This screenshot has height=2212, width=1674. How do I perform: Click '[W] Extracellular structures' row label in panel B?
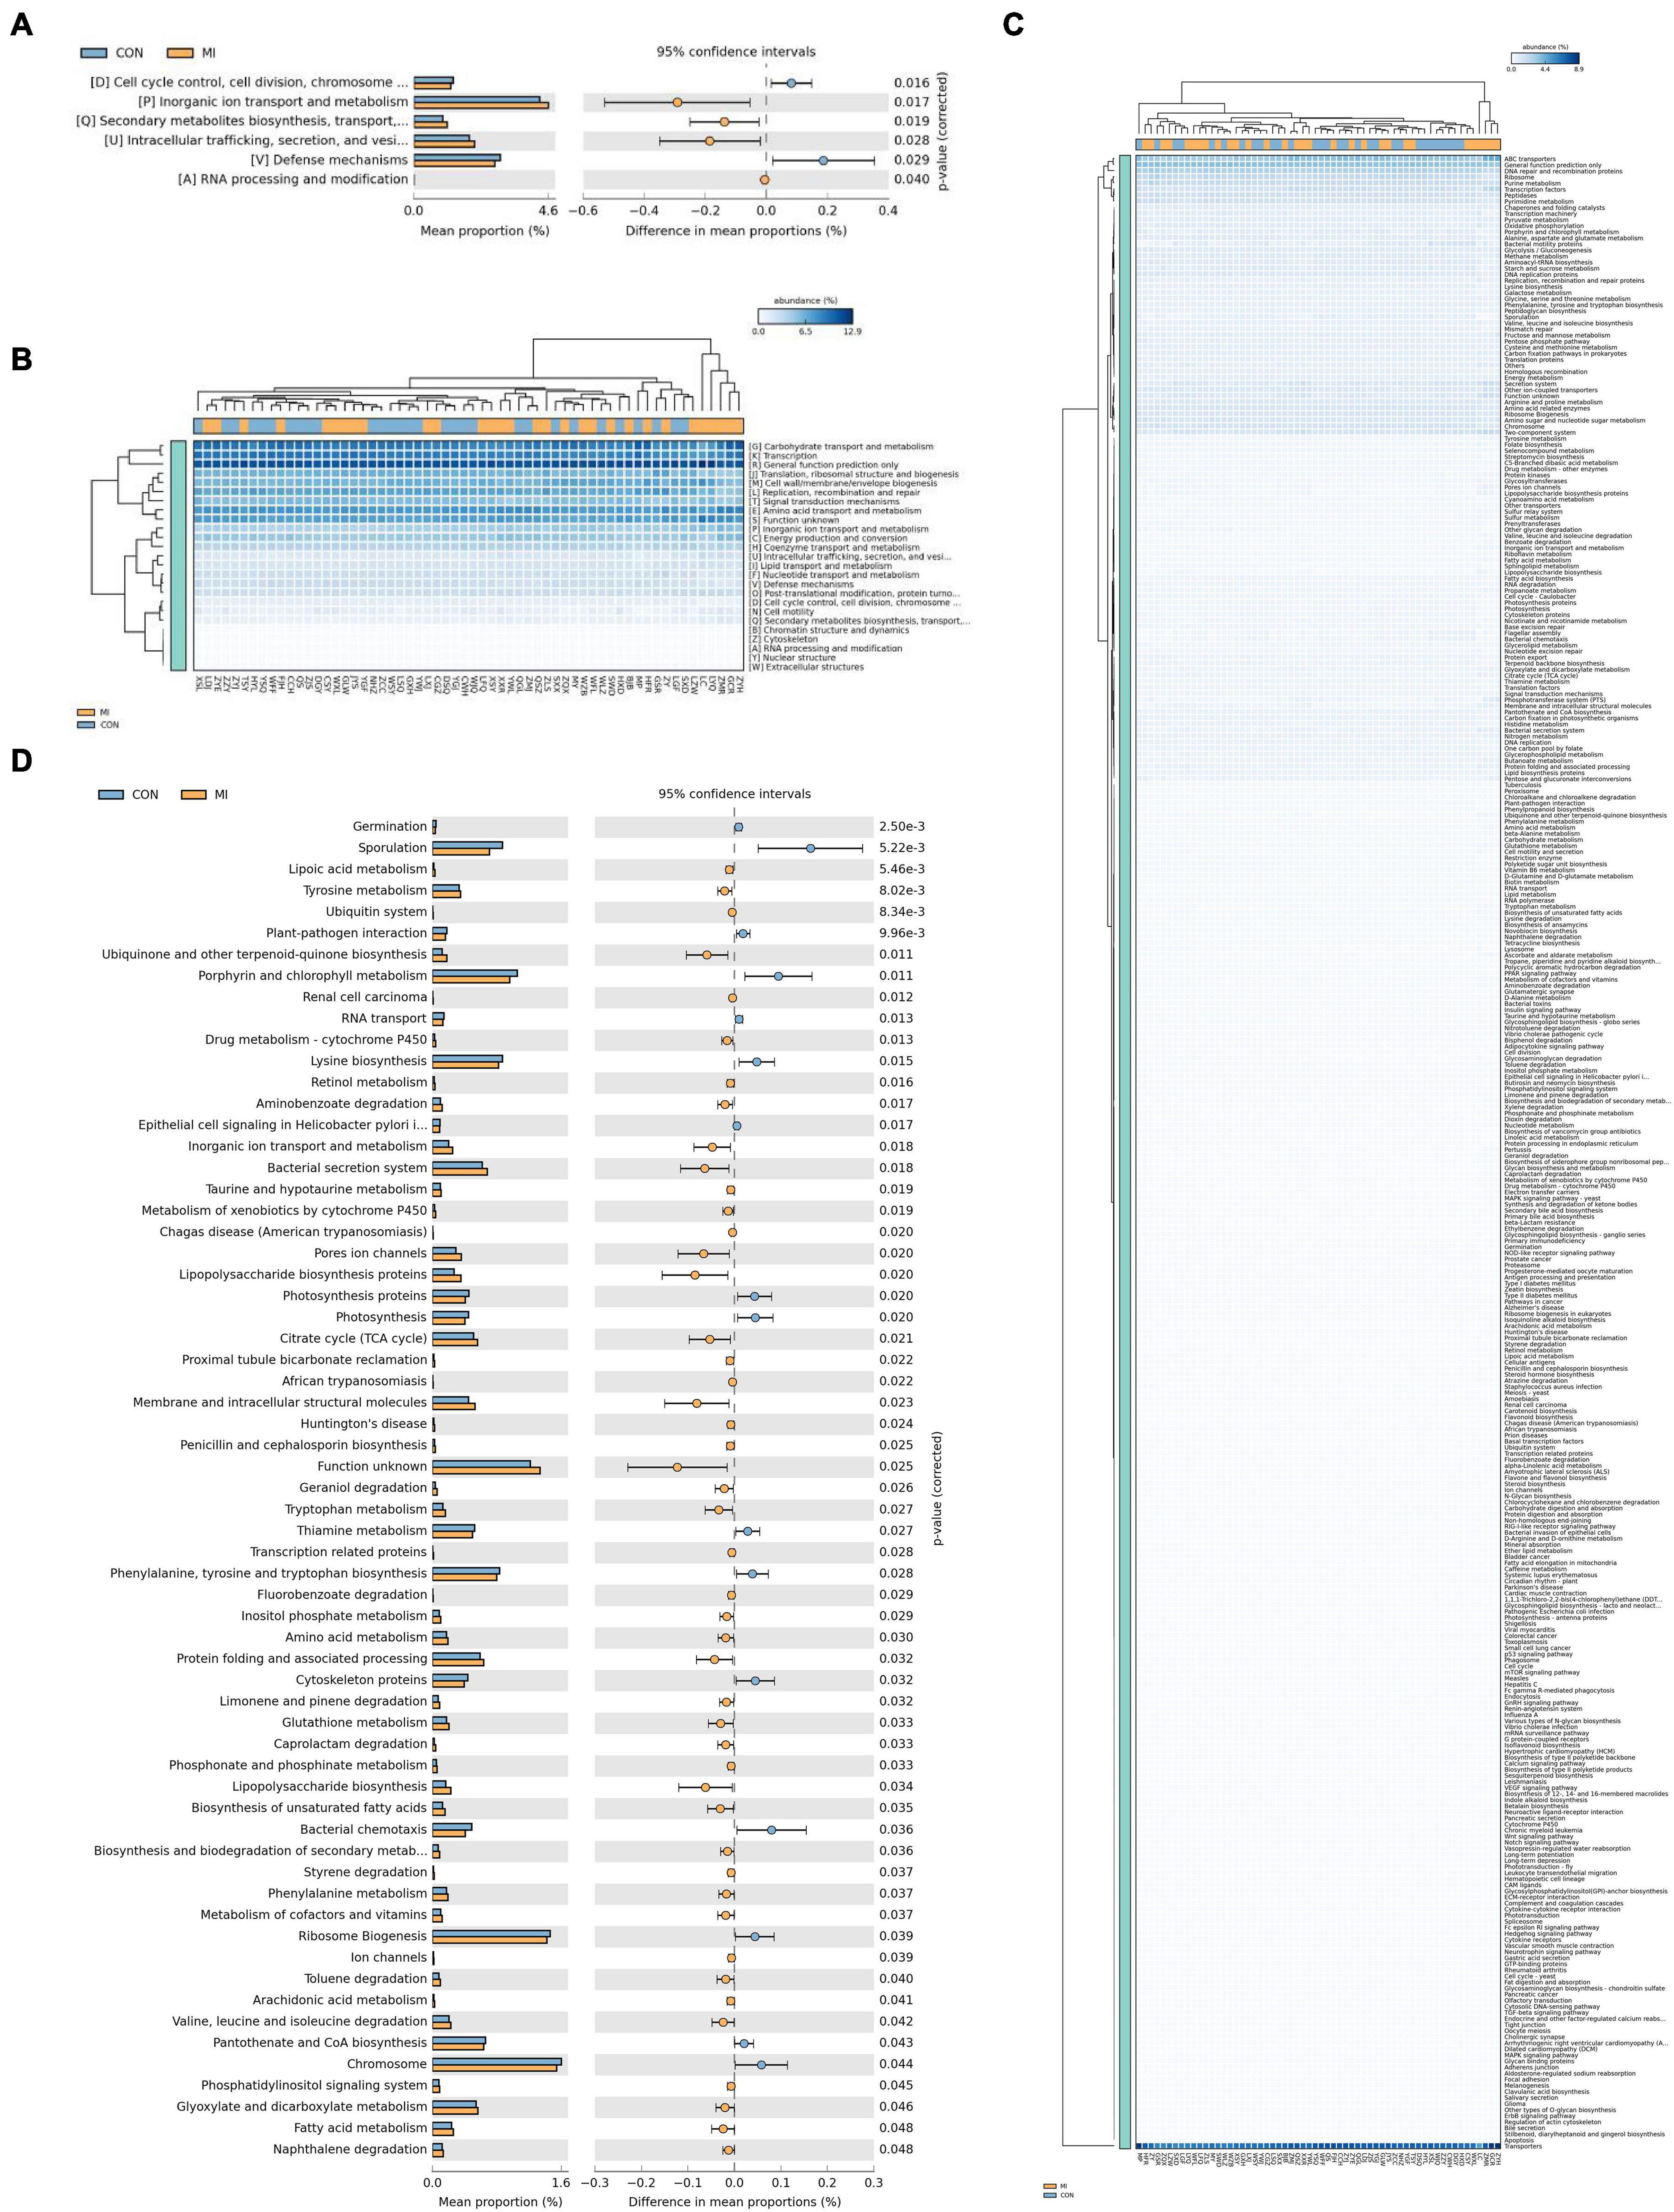pos(806,667)
